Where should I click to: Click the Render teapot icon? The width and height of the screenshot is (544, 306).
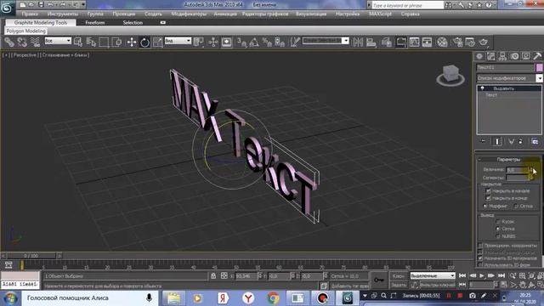484,42
